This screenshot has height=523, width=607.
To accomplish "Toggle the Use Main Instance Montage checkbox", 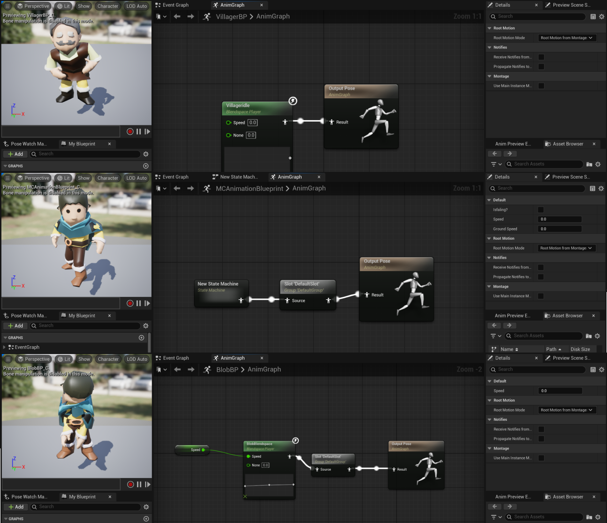I will (x=540, y=86).
